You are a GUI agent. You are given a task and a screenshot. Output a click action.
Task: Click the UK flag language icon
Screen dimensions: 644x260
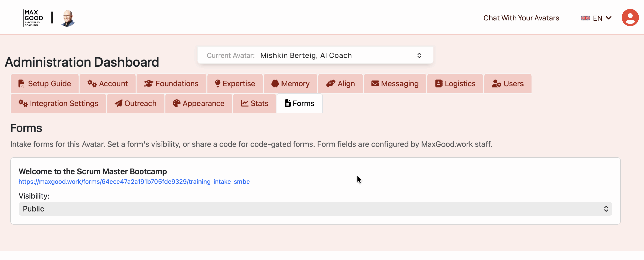(x=585, y=18)
